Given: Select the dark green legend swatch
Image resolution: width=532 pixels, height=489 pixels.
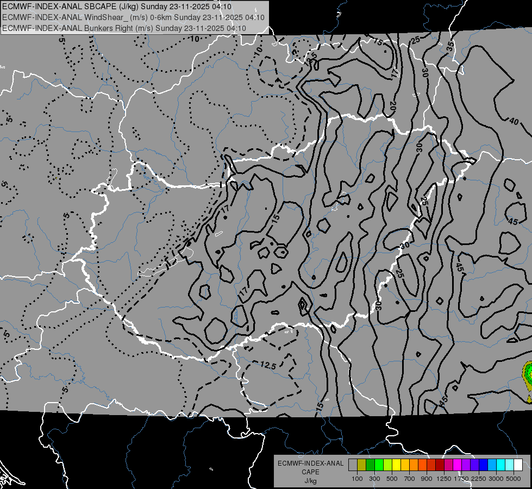Looking at the screenshot, I should coord(370,465).
